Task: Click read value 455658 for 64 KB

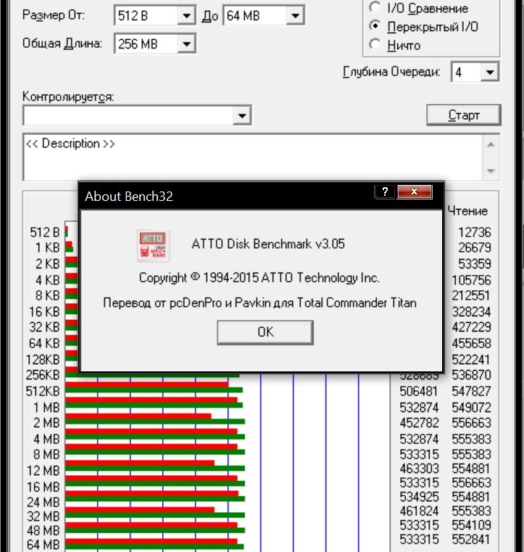Action: (x=471, y=343)
